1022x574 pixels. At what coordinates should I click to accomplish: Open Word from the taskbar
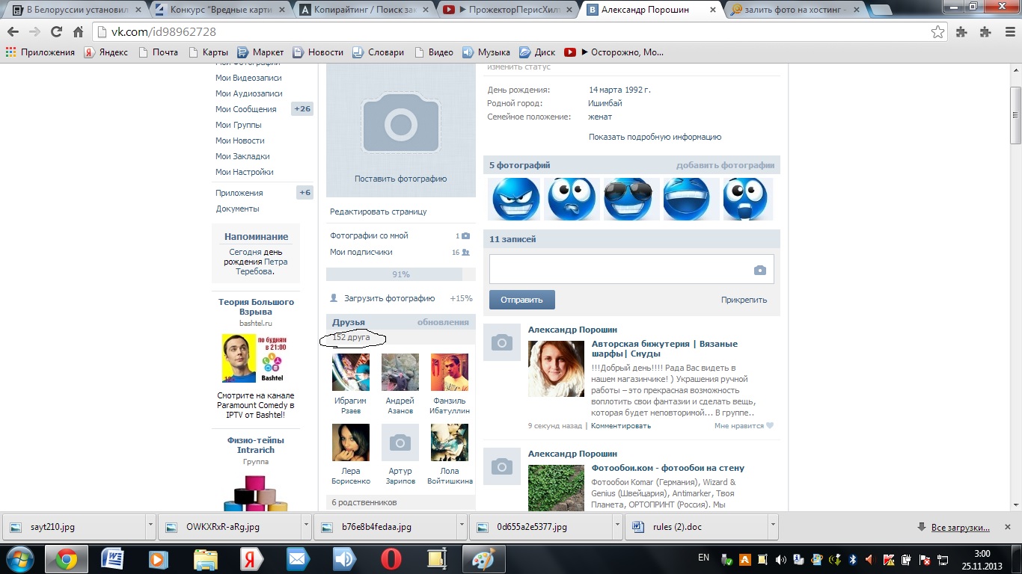112,559
